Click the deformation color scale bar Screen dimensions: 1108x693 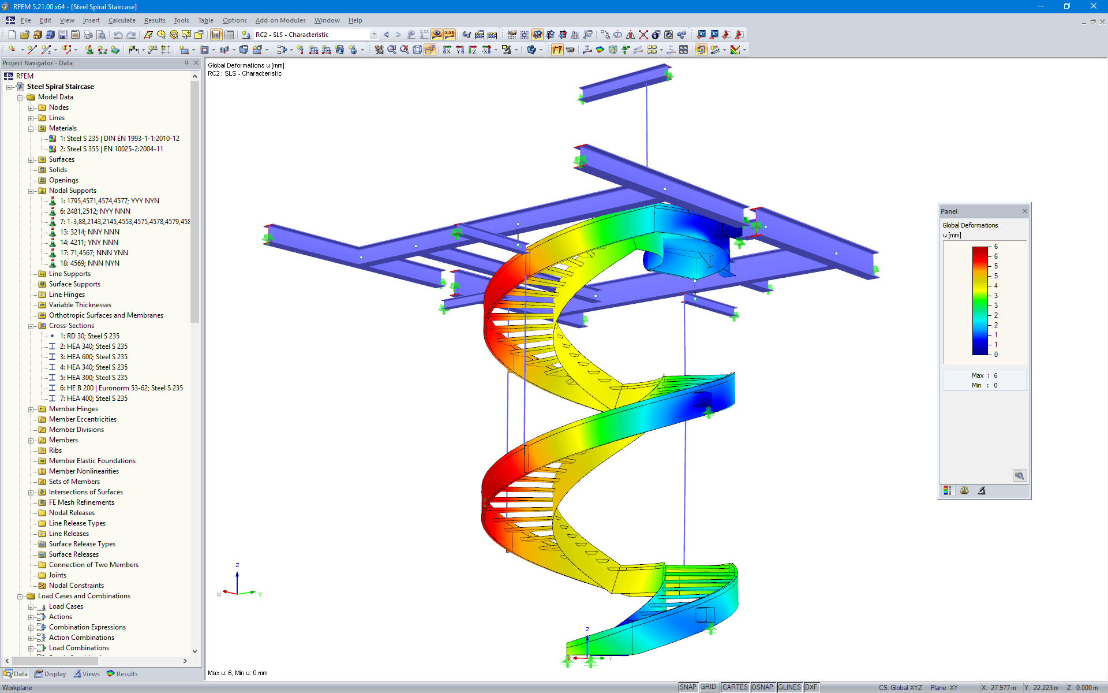coord(980,300)
